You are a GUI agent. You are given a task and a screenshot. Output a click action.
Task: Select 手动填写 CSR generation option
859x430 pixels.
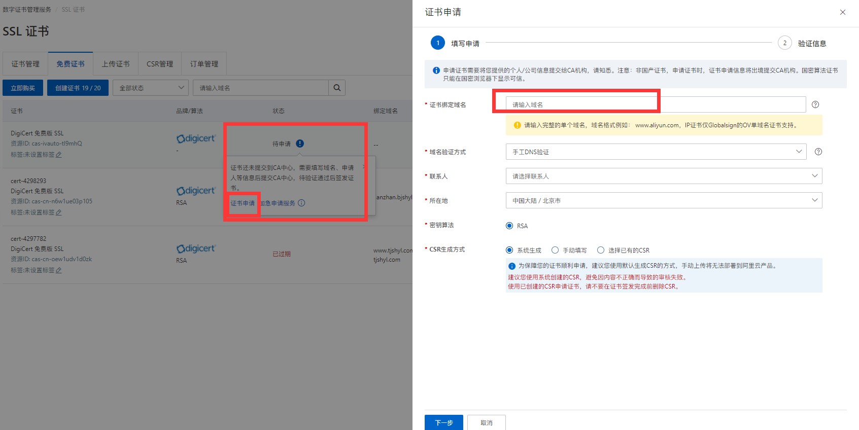555,250
